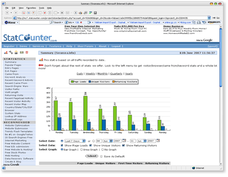Enable Save As Default checkbox

[x=101, y=157]
